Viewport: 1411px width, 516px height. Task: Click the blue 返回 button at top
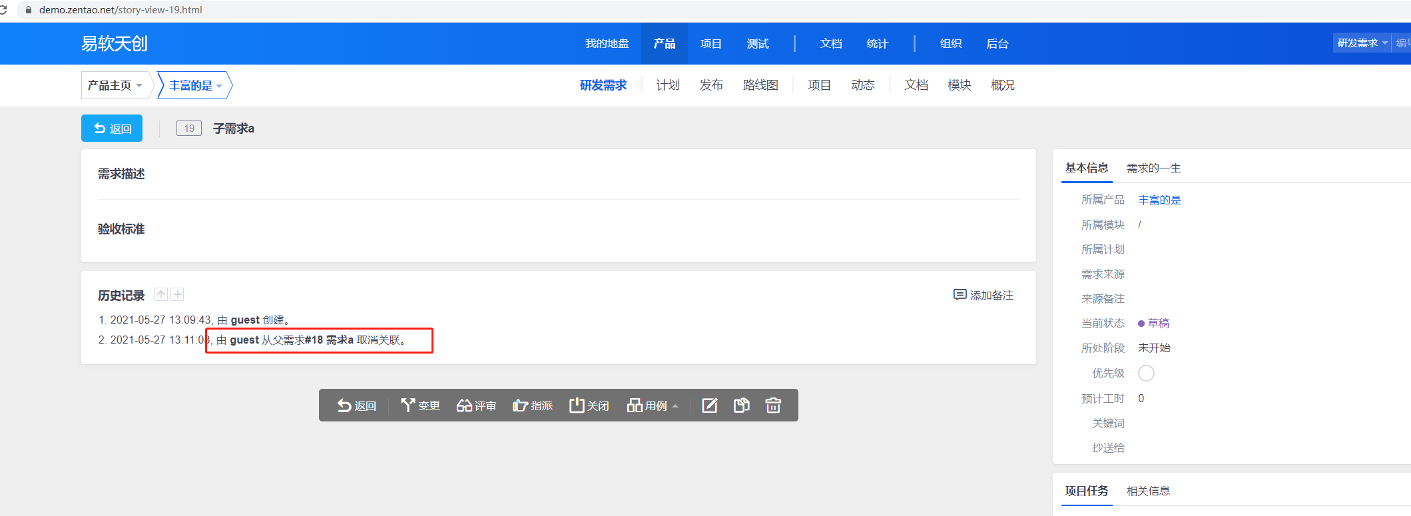[112, 129]
